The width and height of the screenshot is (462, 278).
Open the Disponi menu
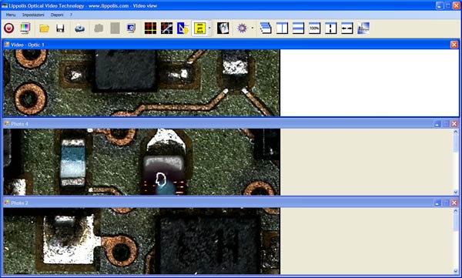57,15
